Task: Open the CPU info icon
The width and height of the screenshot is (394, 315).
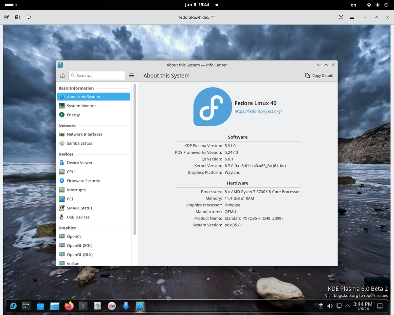Action: 62,172
